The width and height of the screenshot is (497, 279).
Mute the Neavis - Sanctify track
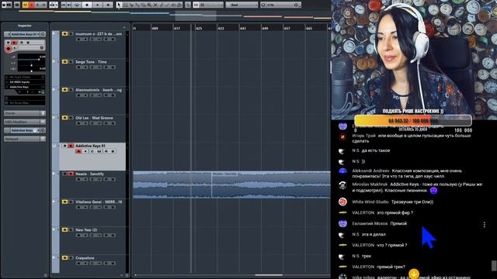[x=64, y=174]
